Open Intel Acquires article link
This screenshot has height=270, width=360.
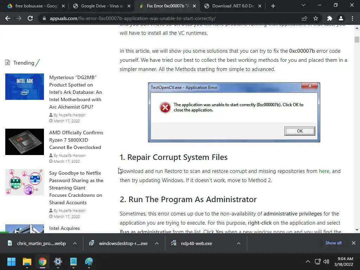pos(65,228)
